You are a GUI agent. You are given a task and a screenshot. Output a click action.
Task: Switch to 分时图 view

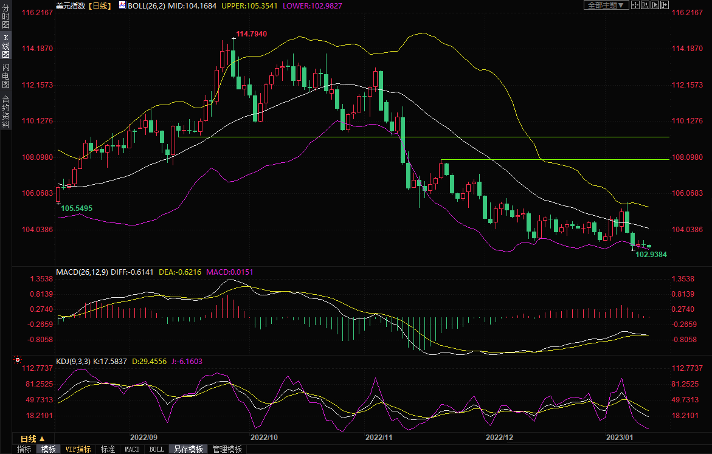5,16
